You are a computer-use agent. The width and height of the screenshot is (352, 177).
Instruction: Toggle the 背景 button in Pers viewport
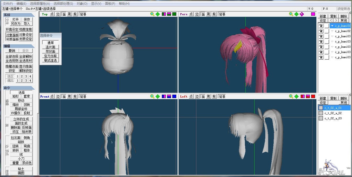[222, 14]
